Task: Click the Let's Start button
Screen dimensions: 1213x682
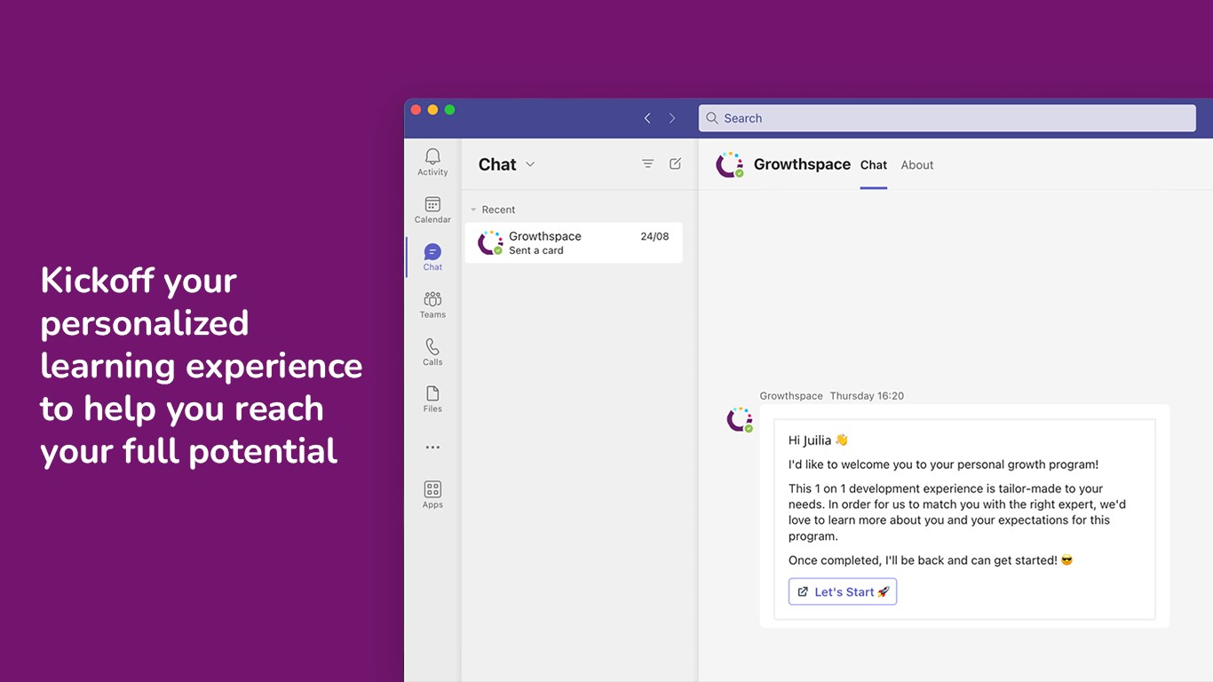Action: coord(843,592)
